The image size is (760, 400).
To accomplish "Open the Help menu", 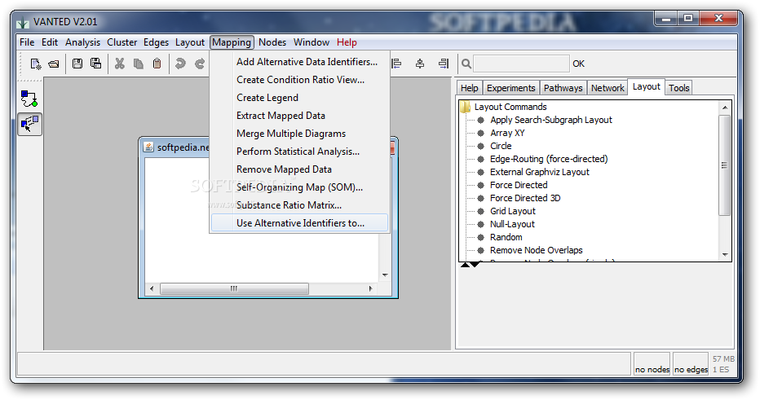I will pos(347,42).
